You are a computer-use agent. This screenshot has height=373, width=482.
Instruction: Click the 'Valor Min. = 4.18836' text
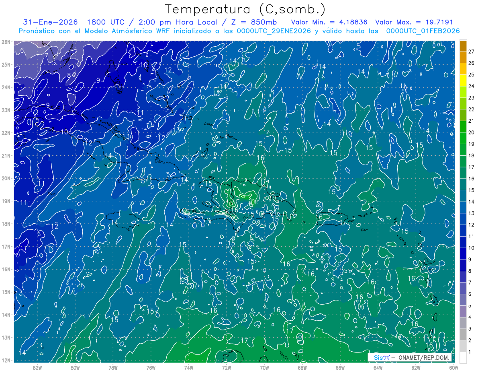[329, 22]
